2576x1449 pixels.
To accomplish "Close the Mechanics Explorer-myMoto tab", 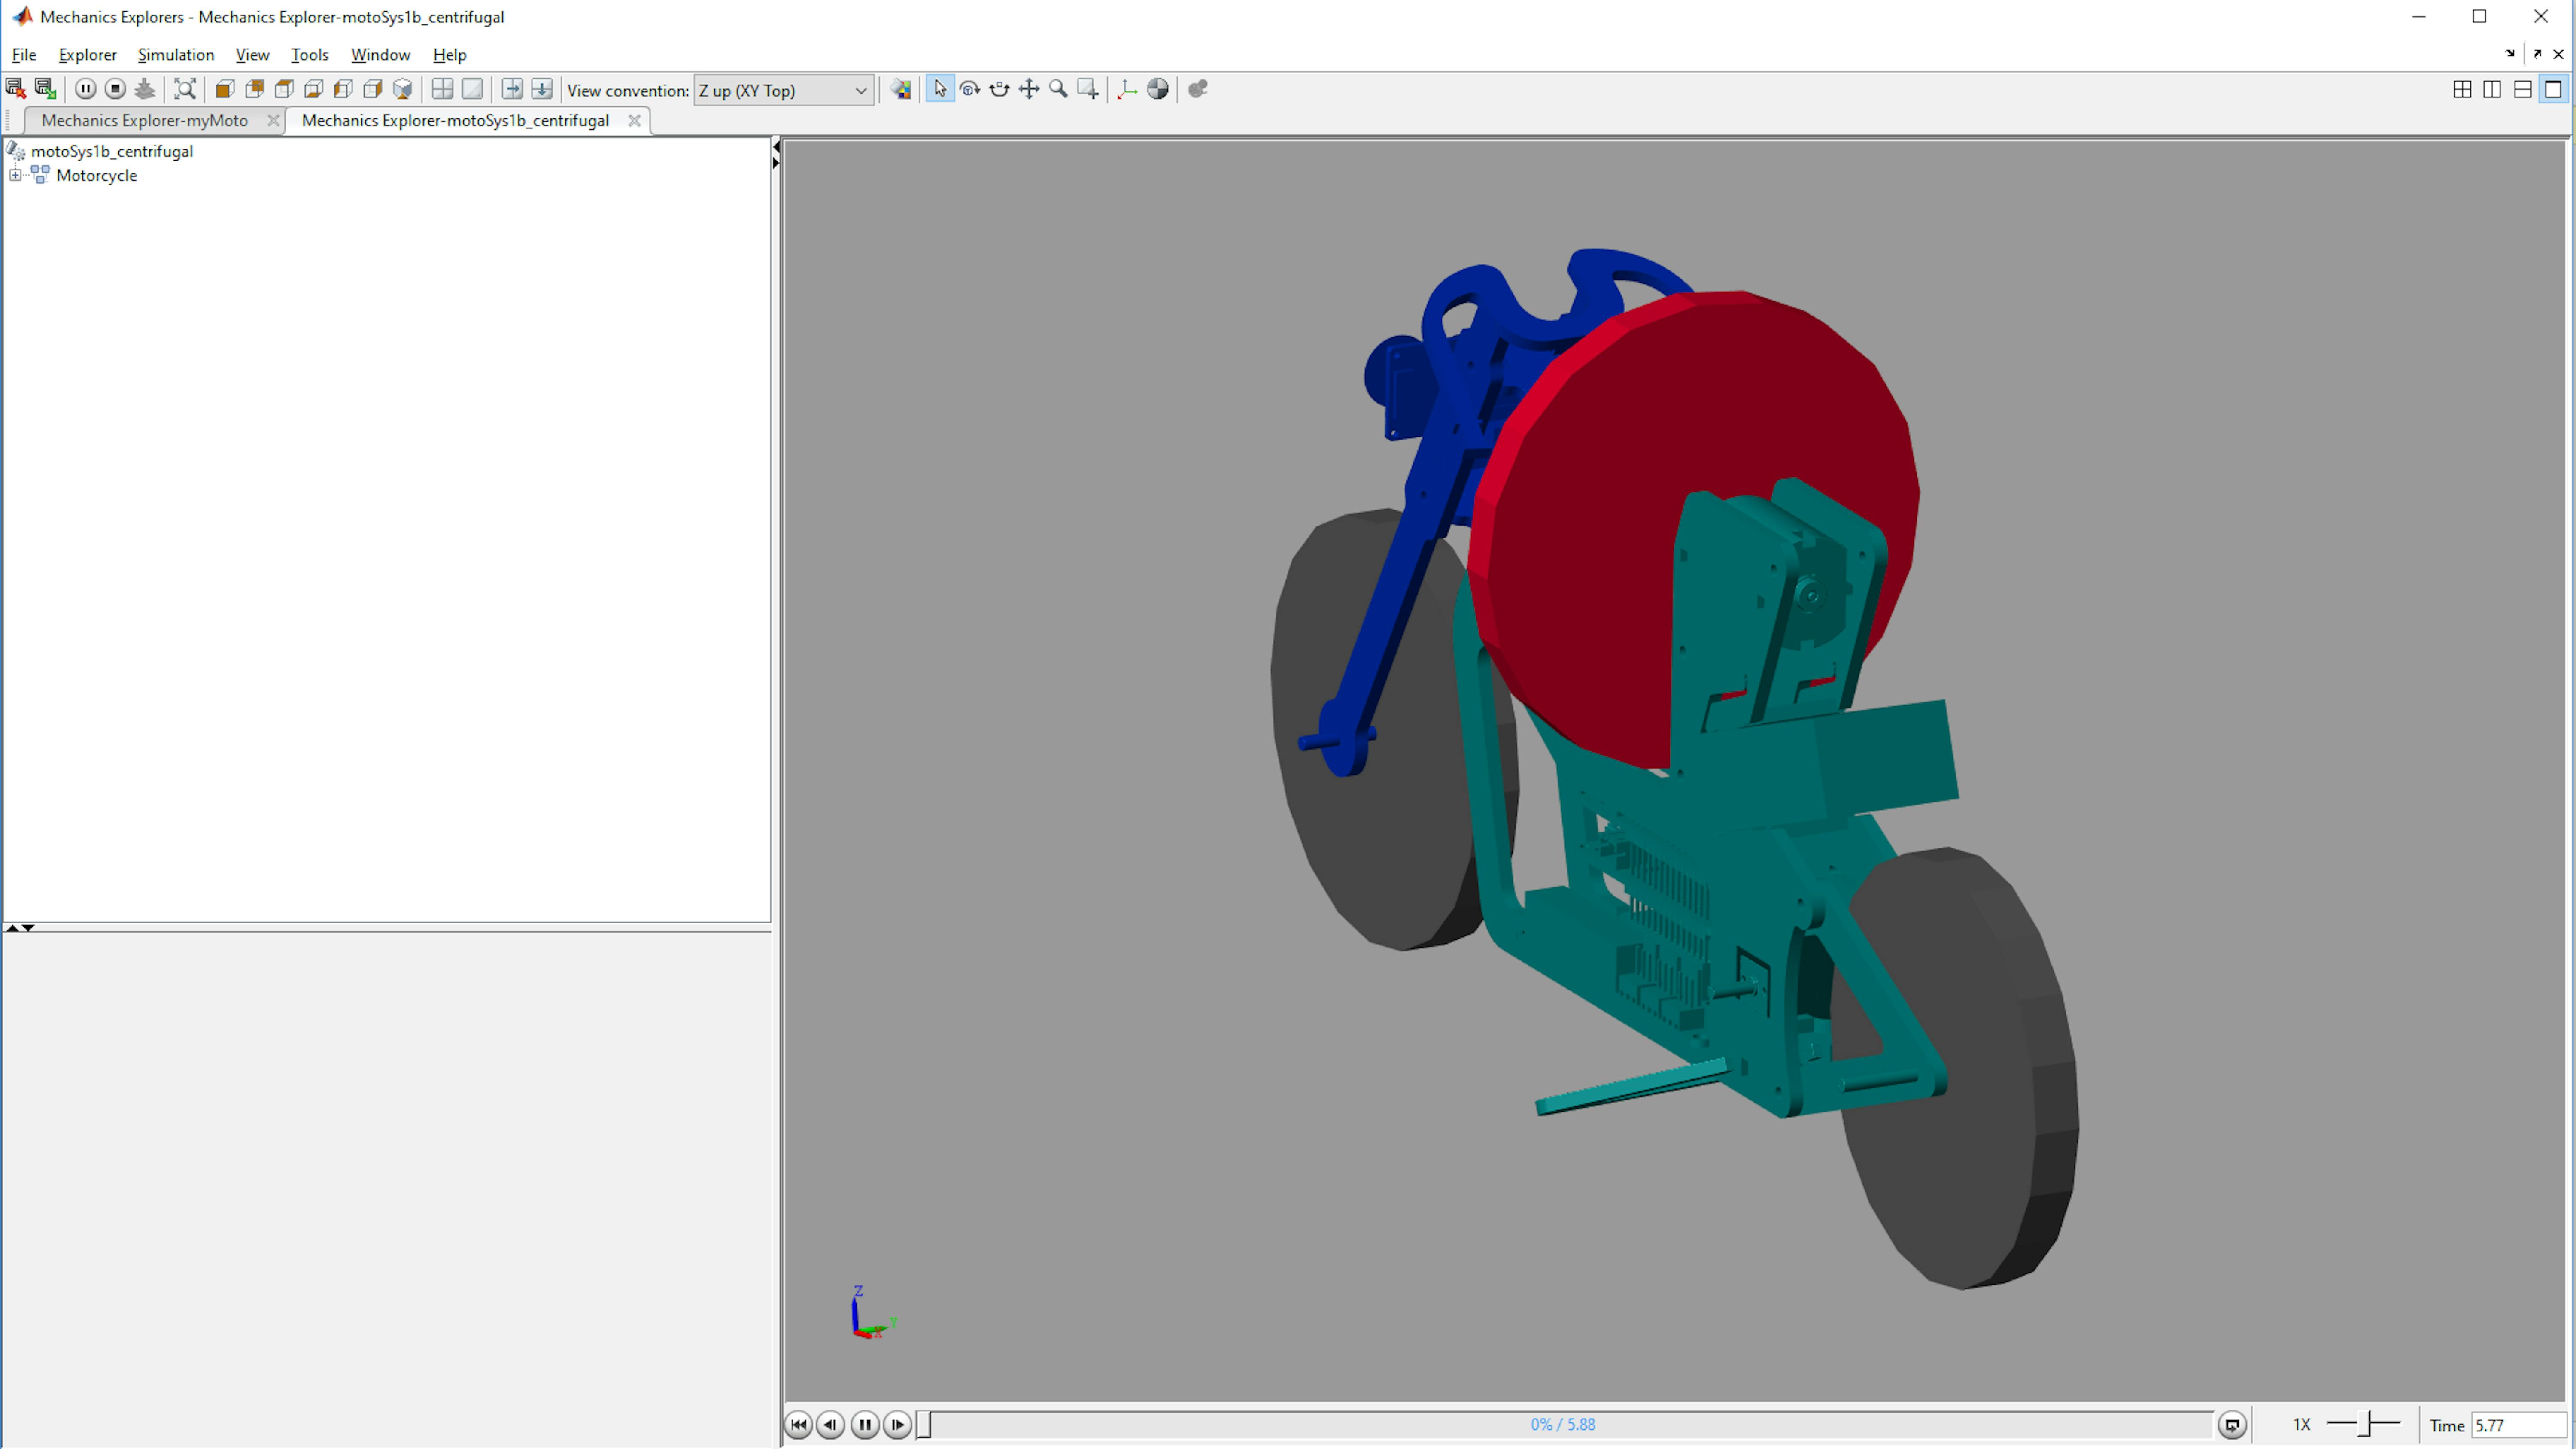I will pyautogui.click(x=273, y=120).
